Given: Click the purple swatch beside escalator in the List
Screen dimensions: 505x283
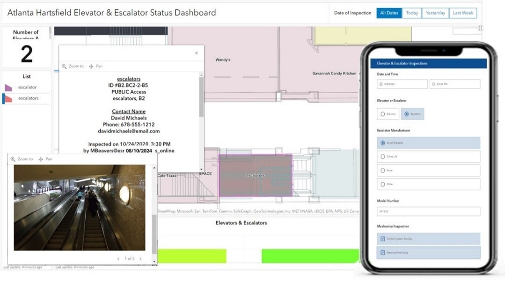Looking at the screenshot, I should click(8, 87).
